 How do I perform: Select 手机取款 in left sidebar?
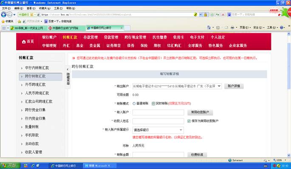pos(32,135)
